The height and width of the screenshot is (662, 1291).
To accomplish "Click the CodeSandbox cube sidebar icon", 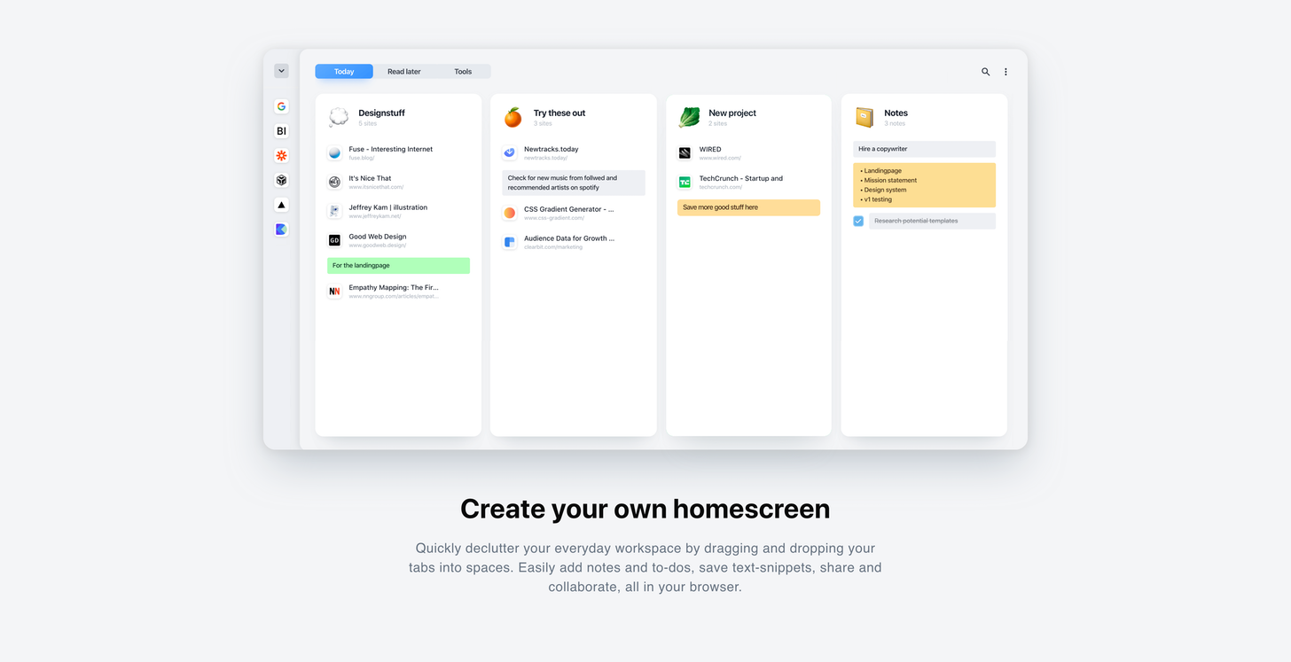I will coord(281,180).
